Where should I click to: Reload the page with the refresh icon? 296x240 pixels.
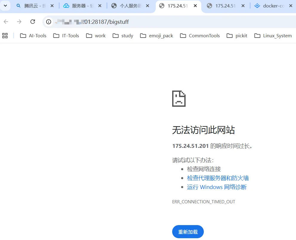(x=33, y=22)
